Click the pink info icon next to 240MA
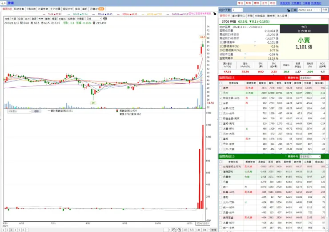The image size is (329, 232). pos(190,14)
